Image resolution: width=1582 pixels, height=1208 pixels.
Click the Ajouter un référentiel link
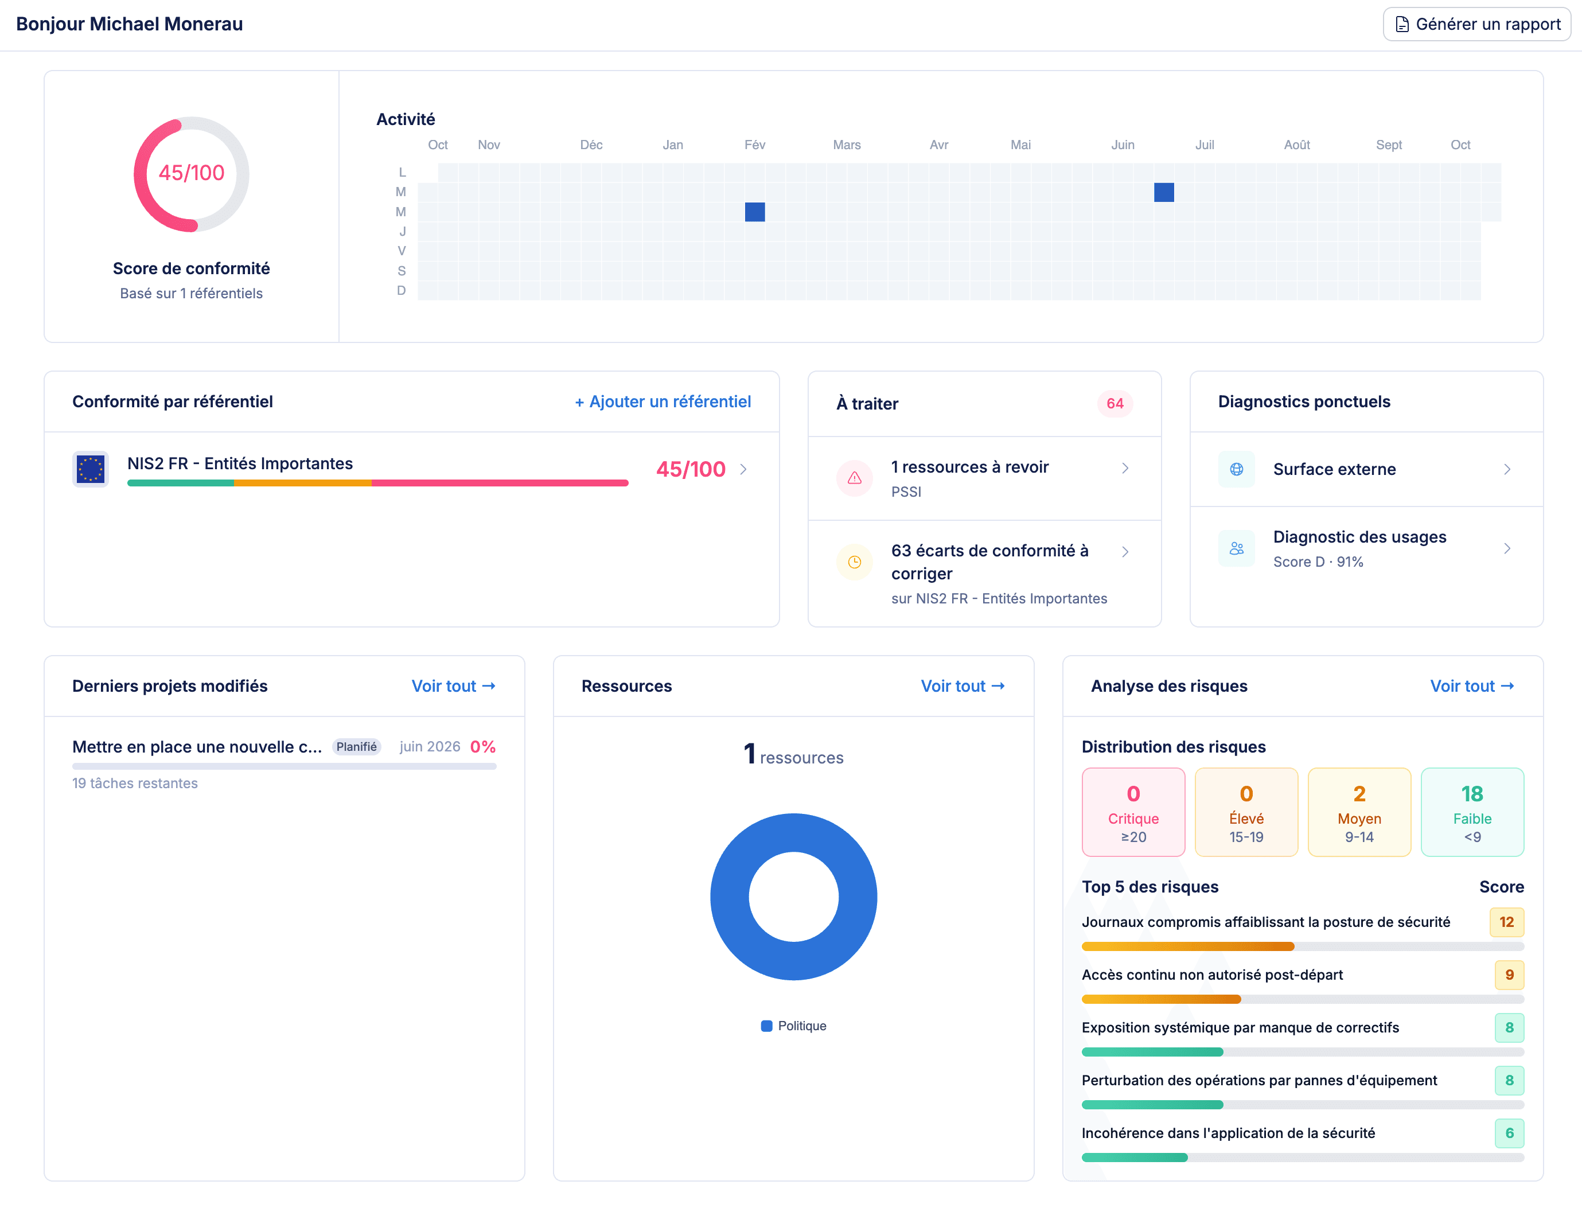coord(663,401)
